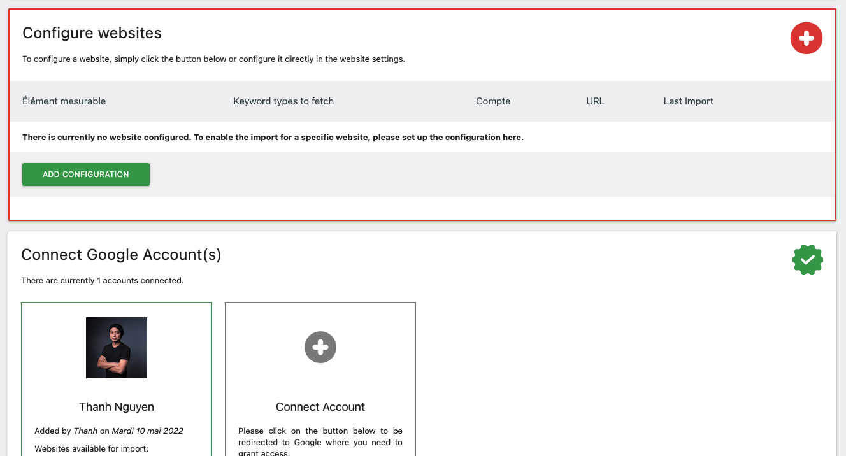Select the Keyword types to fetch column header
The width and height of the screenshot is (846, 456).
tap(283, 101)
